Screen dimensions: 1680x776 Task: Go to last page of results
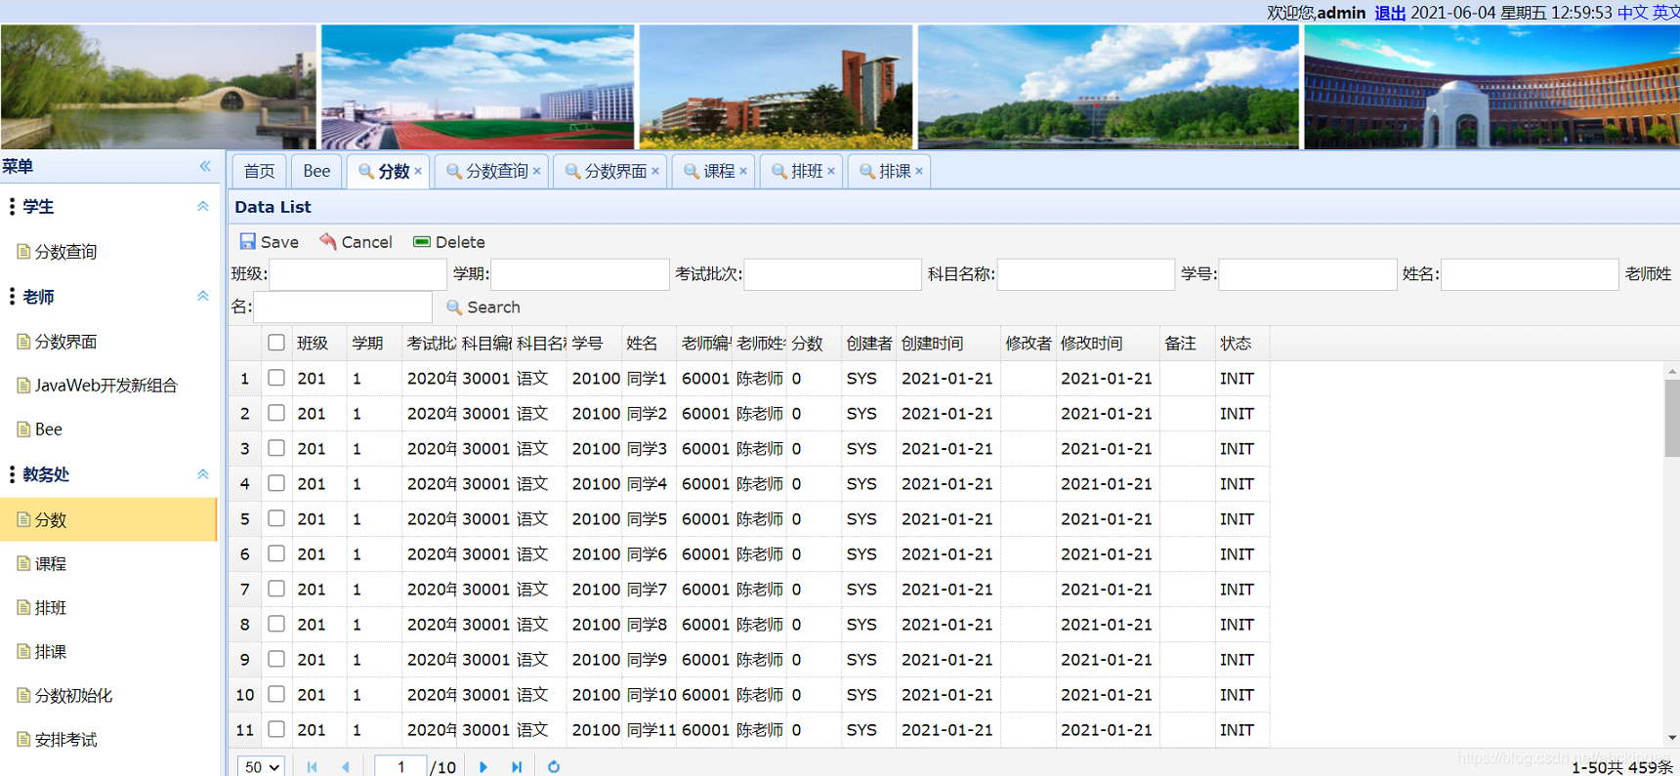[x=517, y=767]
